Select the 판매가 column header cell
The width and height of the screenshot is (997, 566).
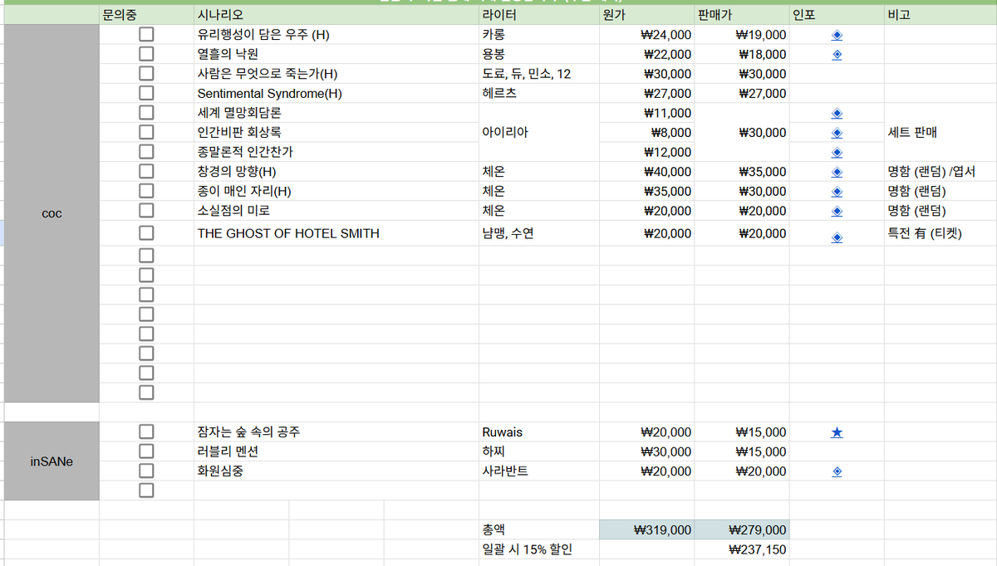pos(742,15)
